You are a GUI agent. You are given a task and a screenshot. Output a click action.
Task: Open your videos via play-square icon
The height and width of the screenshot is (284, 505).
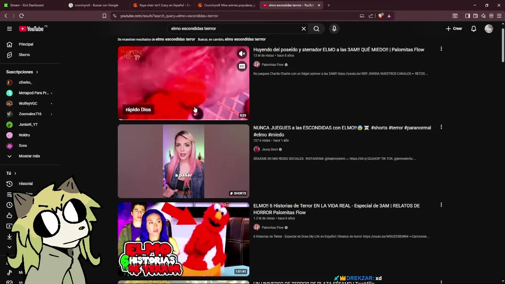coord(9,226)
